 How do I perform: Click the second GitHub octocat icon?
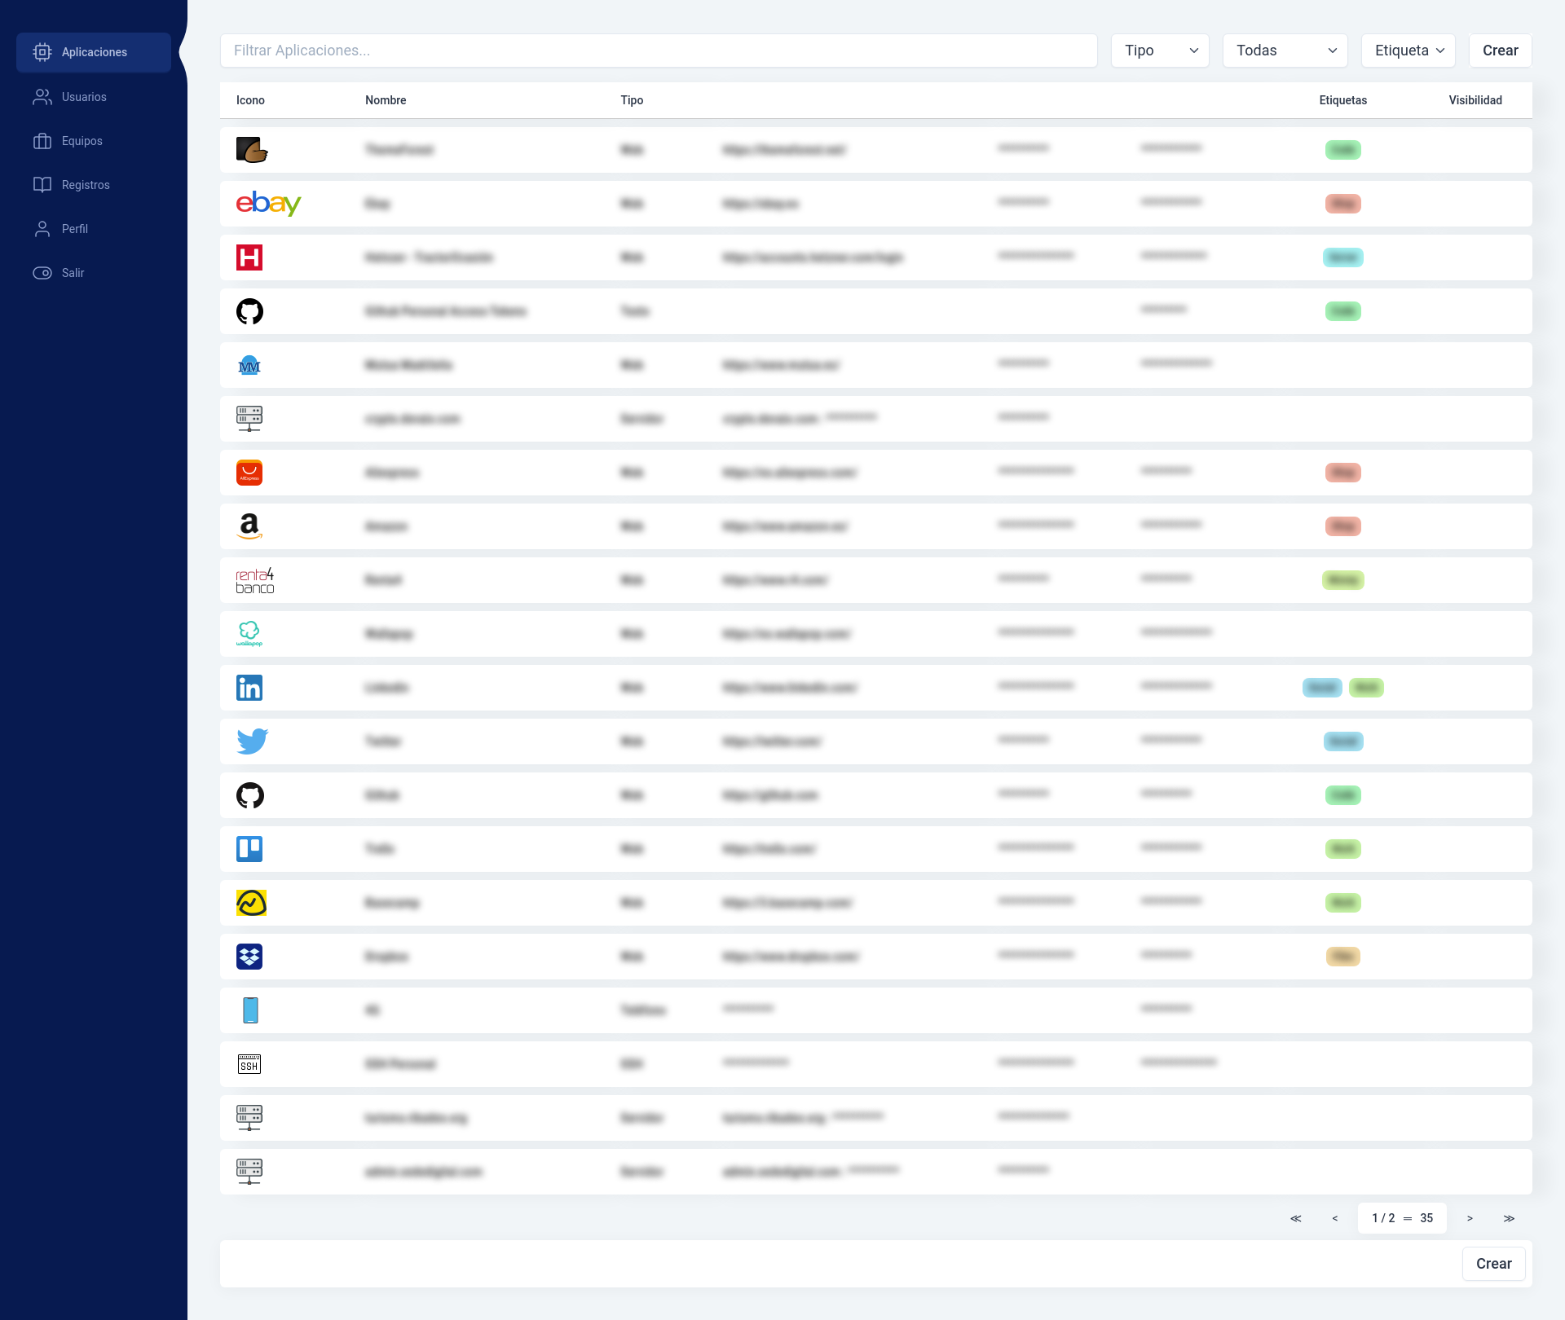click(x=249, y=795)
